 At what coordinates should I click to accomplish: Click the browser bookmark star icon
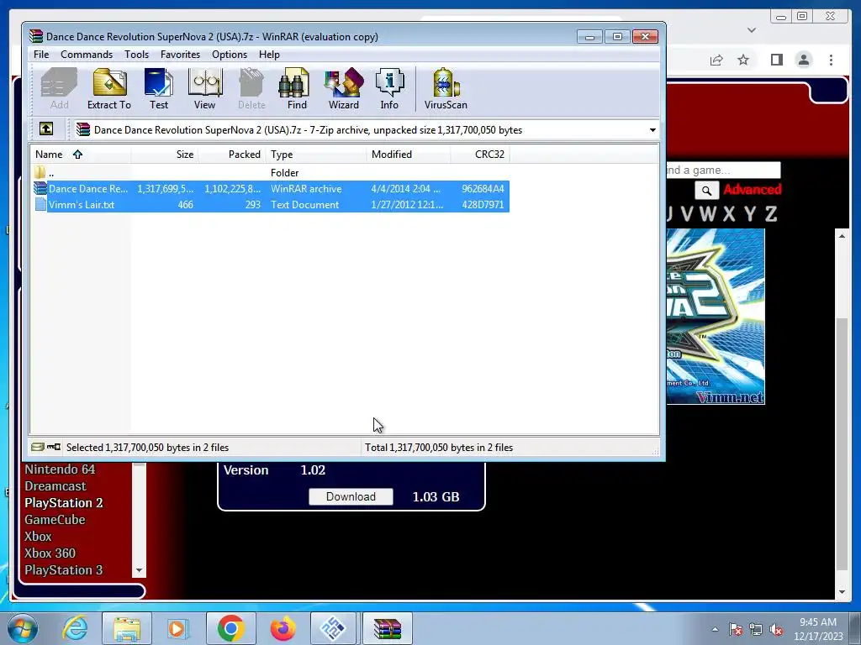tap(743, 60)
